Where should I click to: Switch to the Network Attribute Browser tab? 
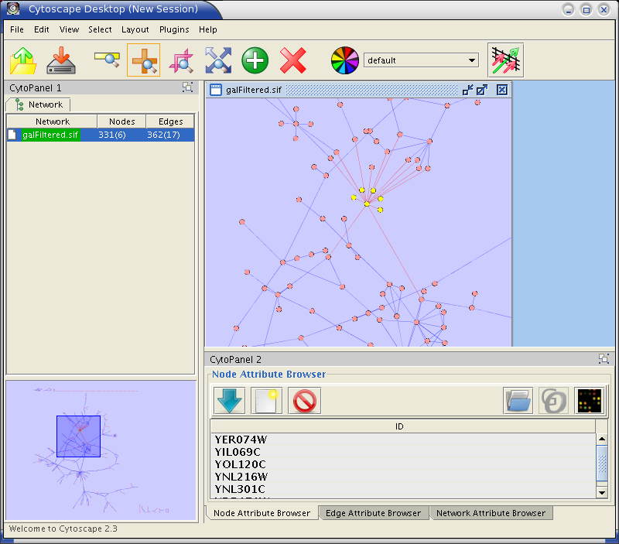point(491,513)
